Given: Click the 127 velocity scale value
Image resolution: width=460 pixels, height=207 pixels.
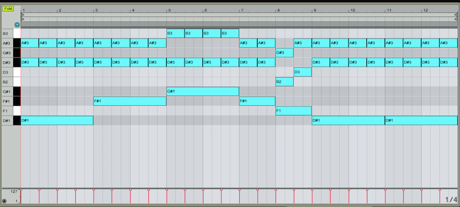Looking at the screenshot, I should (14, 191).
